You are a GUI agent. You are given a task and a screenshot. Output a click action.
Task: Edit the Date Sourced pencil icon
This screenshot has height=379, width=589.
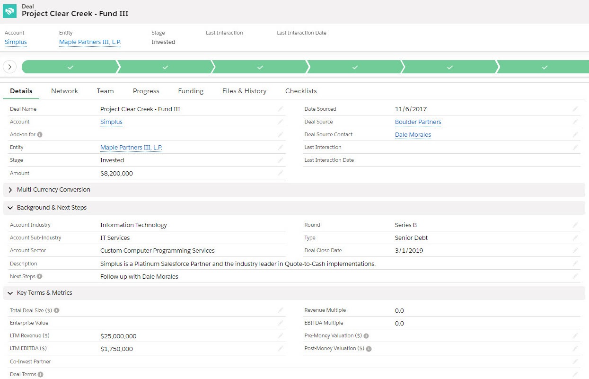[575, 109]
